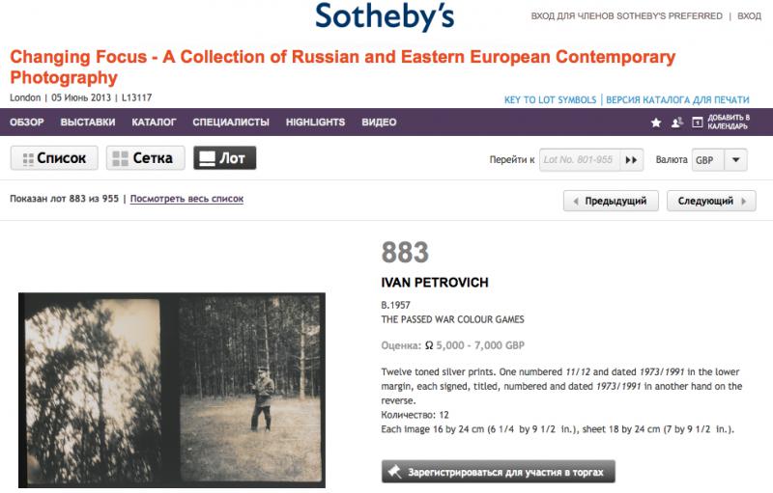Open the ОБЗОР tab

click(x=27, y=123)
